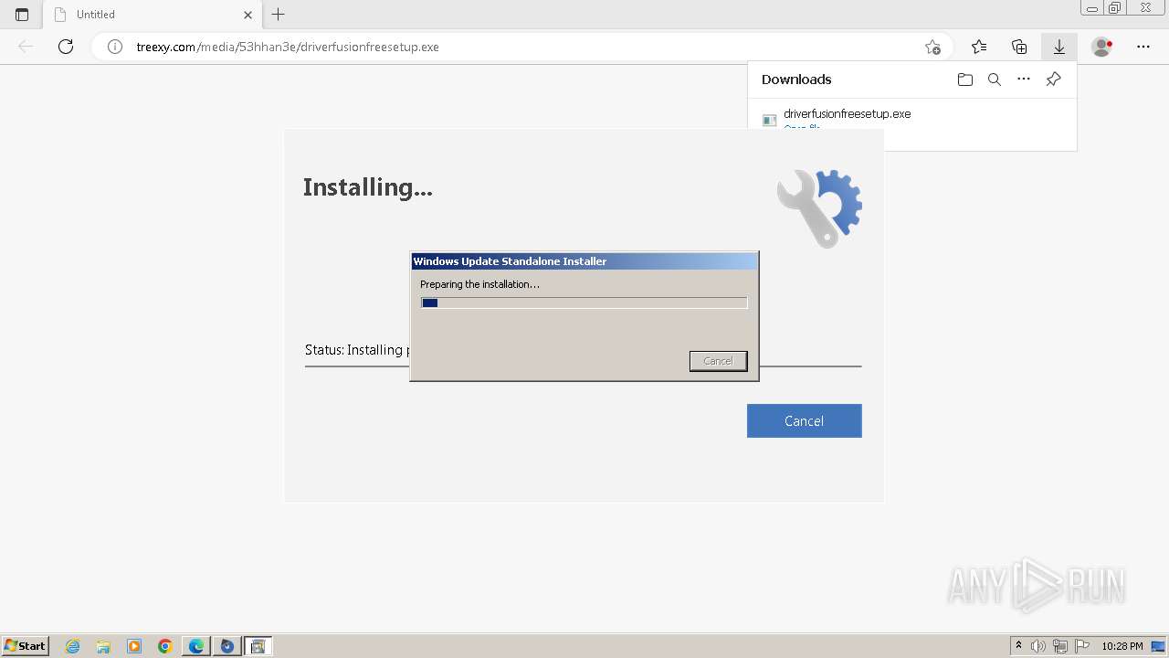Open driverfusionfreesetup.exe download entry
Image resolution: width=1169 pixels, height=658 pixels.
coord(847,114)
